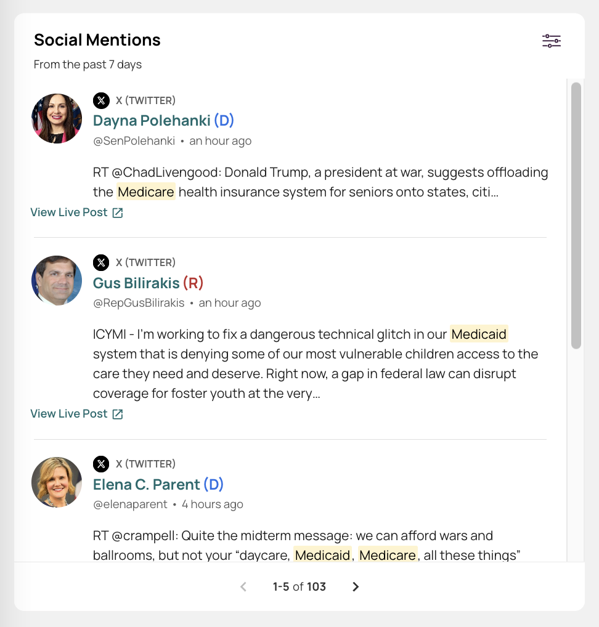The image size is (599, 627).
Task: Click external-link icon on Polehanki's View Live Post
Action: [118, 212]
